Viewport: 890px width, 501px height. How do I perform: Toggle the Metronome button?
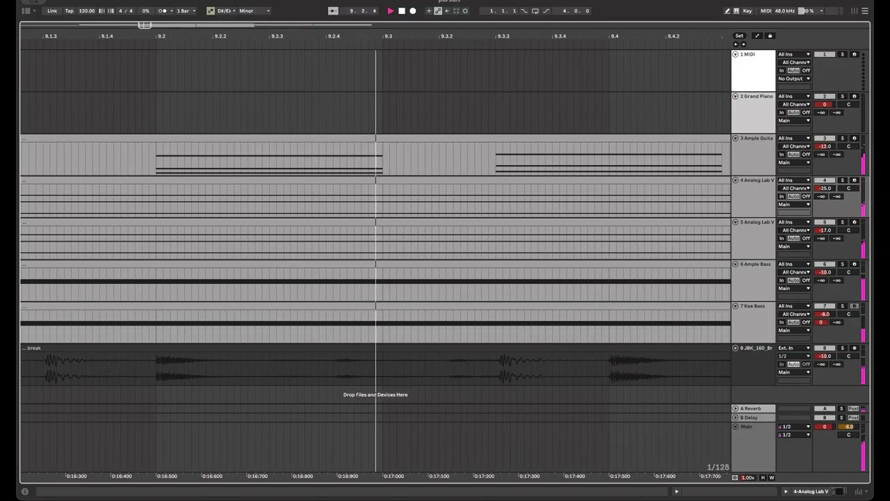[x=163, y=11]
